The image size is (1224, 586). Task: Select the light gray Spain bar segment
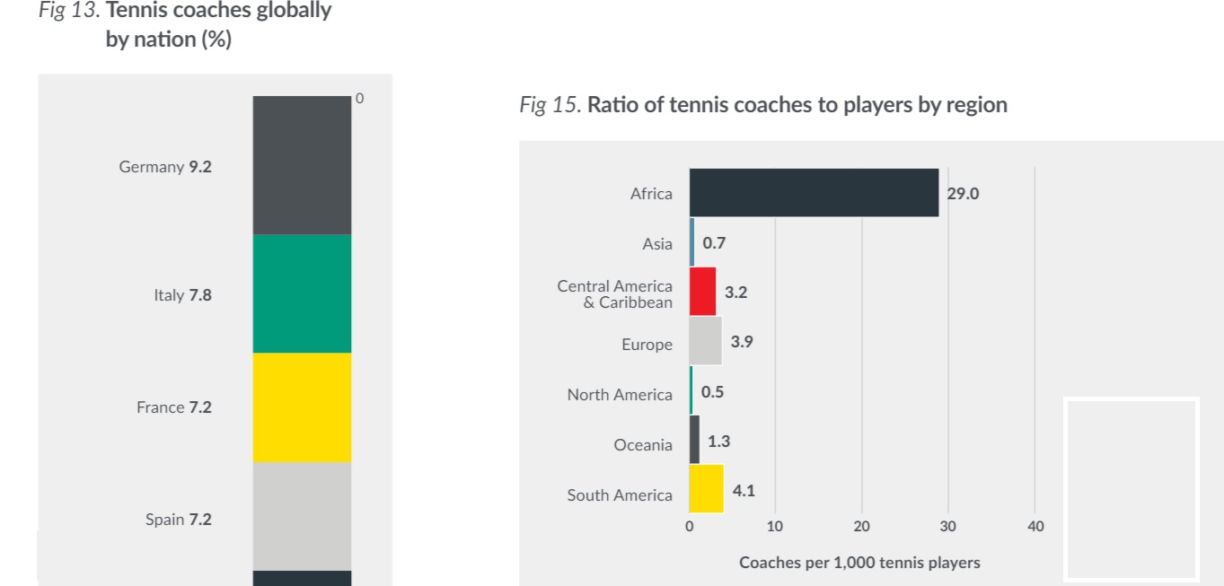coord(302,516)
